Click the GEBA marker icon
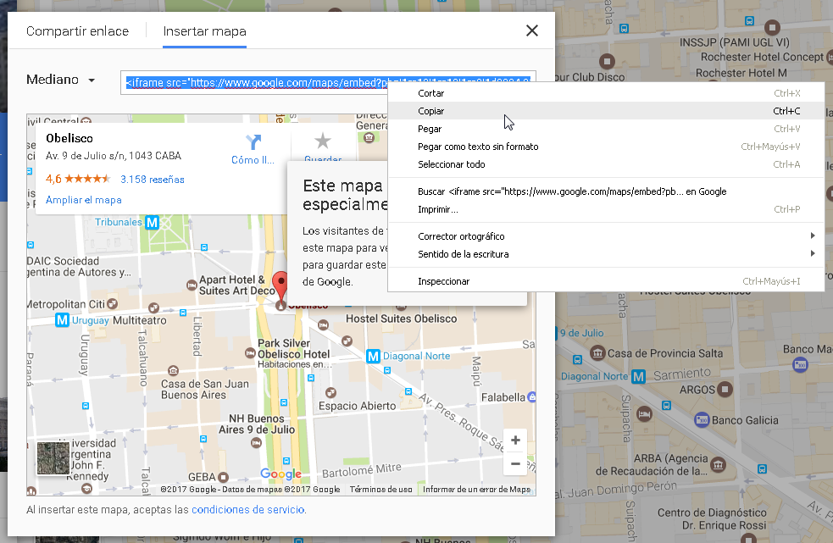The width and height of the screenshot is (833, 543). [223, 477]
